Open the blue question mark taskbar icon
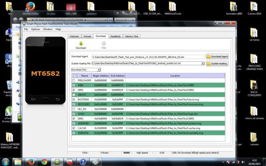 (x=83, y=162)
